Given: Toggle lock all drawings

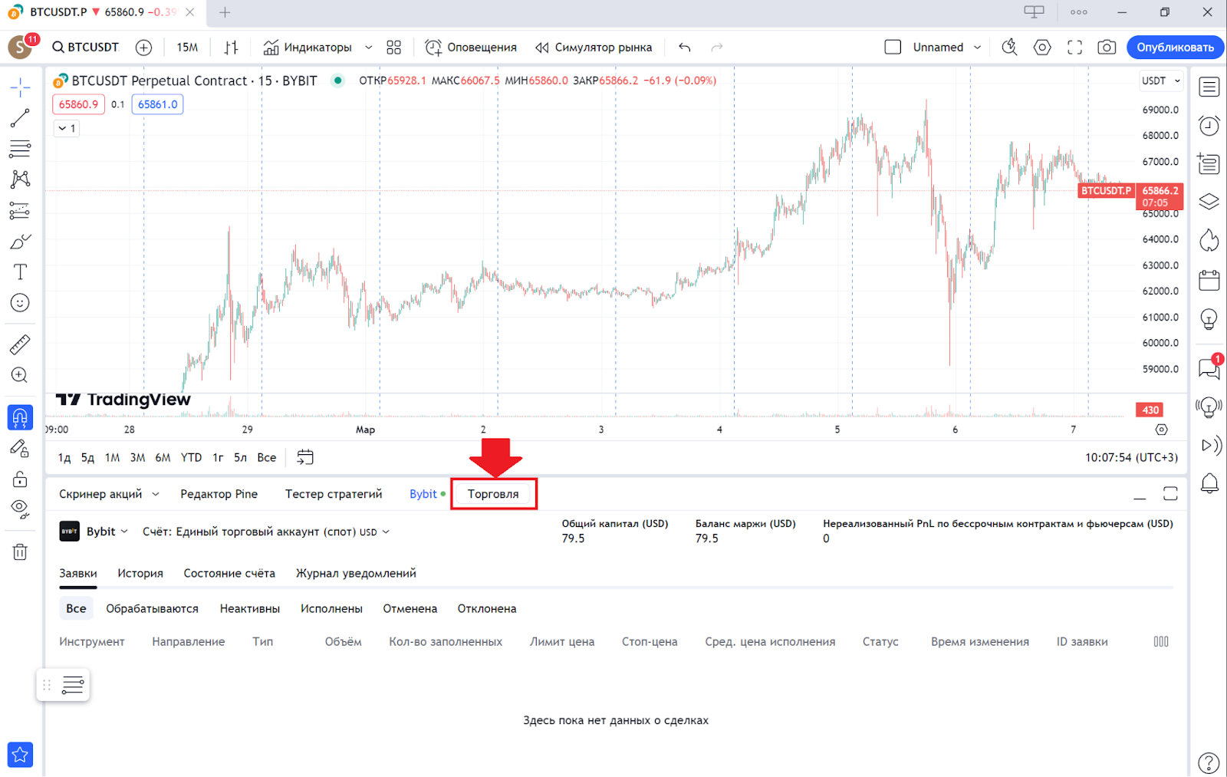Looking at the screenshot, I should [20, 479].
